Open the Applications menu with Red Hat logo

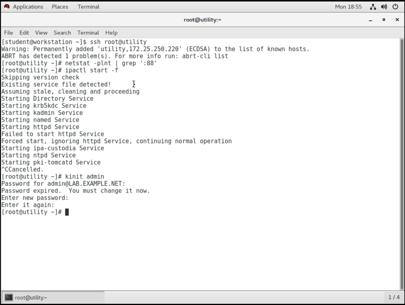pyautogui.click(x=24, y=7)
